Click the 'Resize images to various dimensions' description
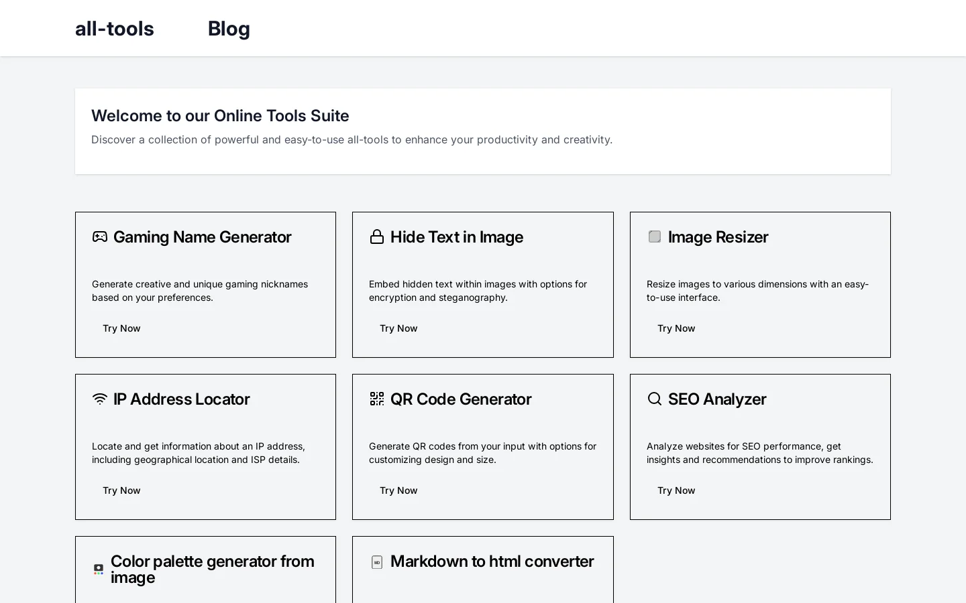This screenshot has height=603, width=966. click(757, 291)
